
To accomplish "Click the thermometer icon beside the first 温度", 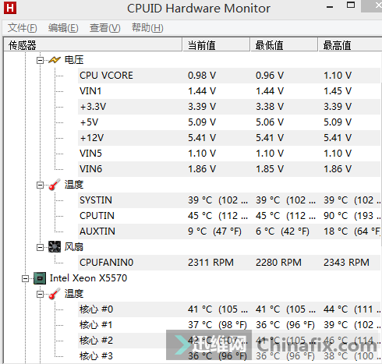I will tap(55, 185).
